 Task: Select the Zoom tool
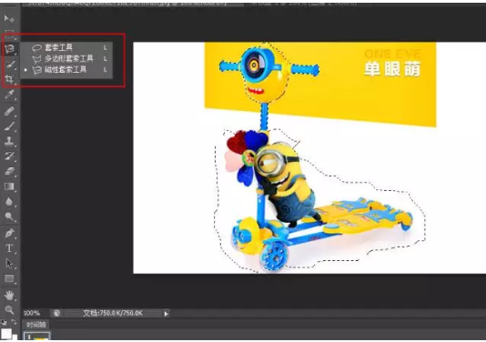point(10,310)
